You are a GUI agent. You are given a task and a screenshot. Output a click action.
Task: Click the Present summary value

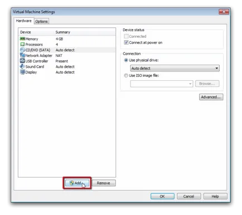tap(62, 61)
